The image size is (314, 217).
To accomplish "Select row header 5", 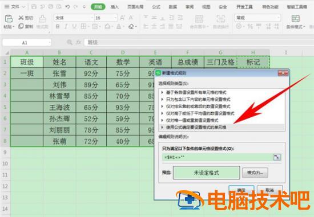I will 5,107.
